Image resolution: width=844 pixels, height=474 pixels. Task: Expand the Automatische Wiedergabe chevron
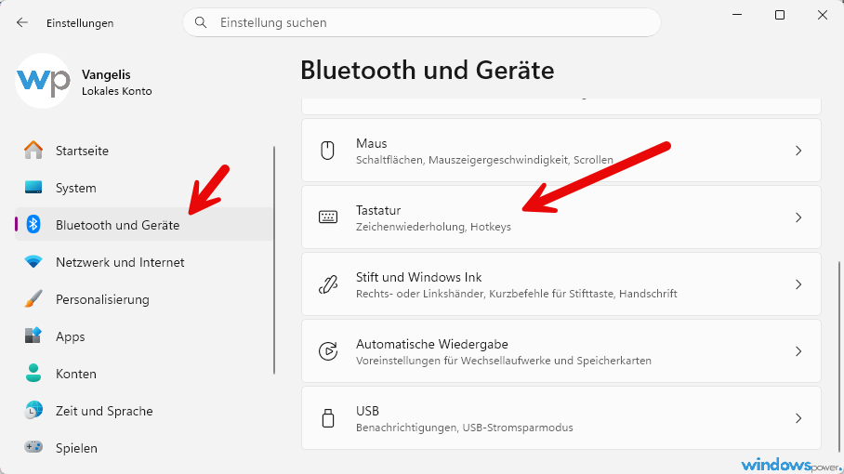pyautogui.click(x=798, y=351)
